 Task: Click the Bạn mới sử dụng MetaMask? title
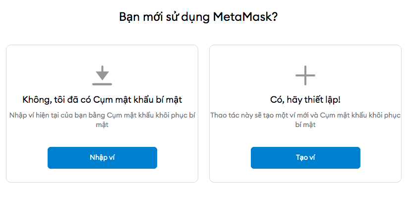(198, 17)
